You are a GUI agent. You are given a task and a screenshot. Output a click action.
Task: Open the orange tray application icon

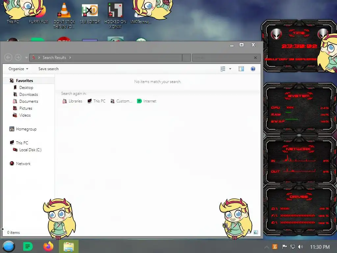coord(275,247)
